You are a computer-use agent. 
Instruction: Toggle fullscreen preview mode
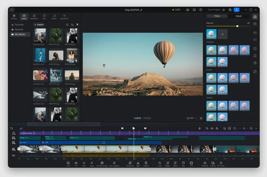pos(201,118)
